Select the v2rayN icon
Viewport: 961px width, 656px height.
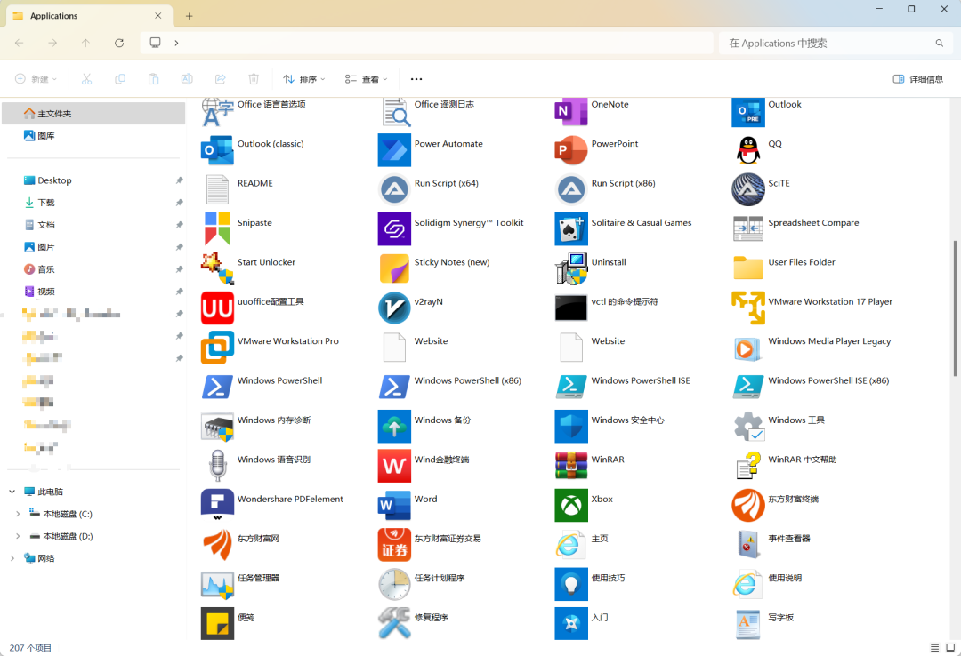[x=394, y=308]
